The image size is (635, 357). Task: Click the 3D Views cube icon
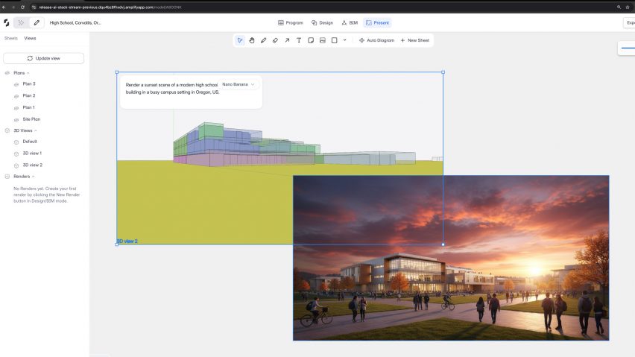(x=7, y=130)
